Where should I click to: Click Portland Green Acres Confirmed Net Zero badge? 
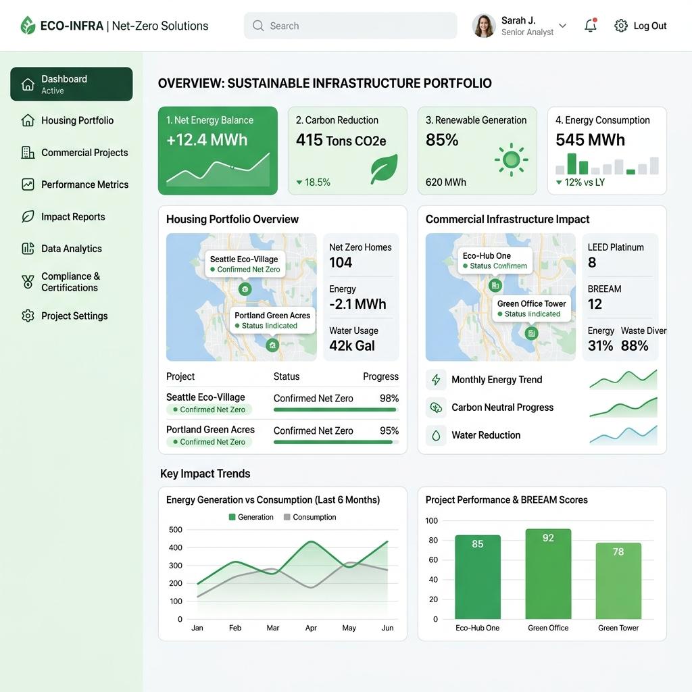209,442
